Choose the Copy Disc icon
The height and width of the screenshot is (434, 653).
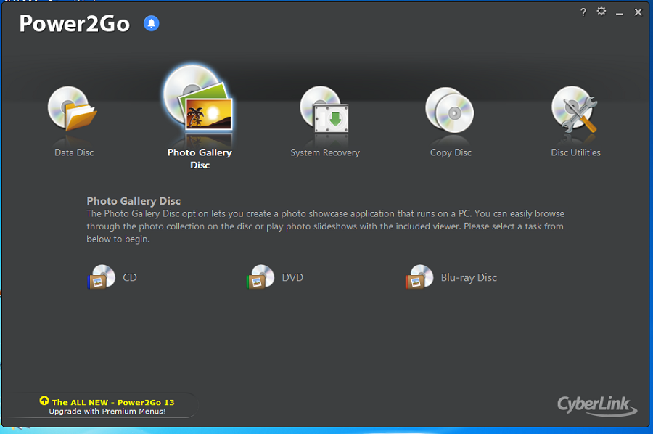(x=450, y=110)
